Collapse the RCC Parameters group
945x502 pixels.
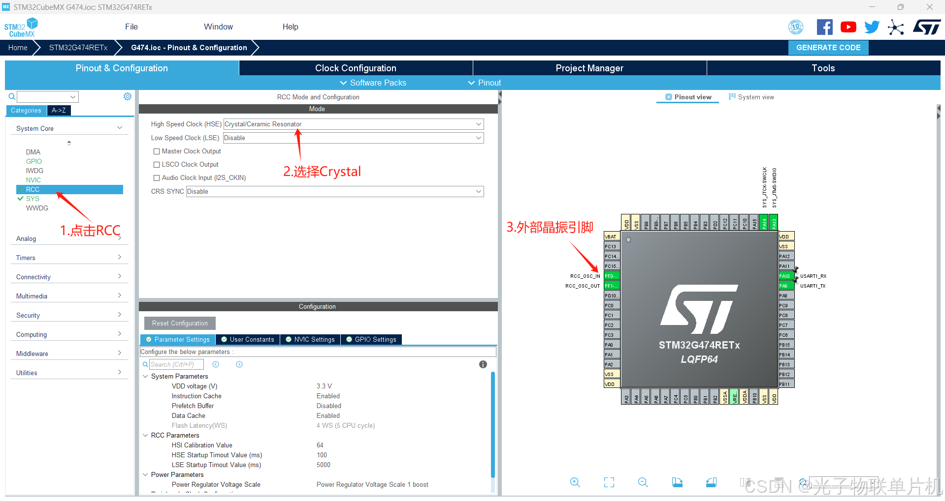click(145, 435)
